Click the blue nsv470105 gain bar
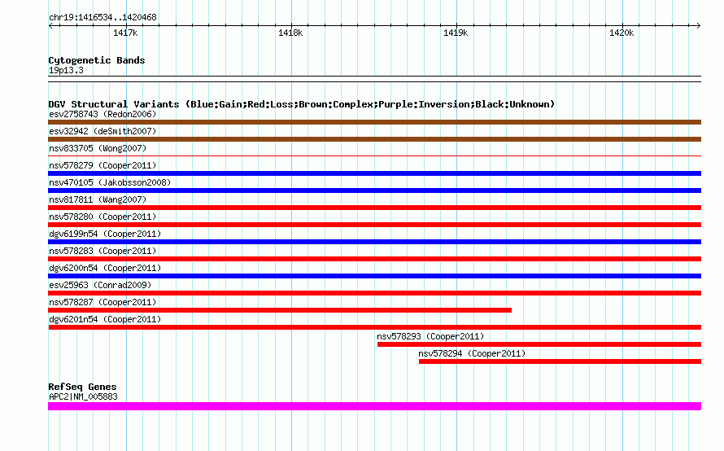 tap(374, 190)
